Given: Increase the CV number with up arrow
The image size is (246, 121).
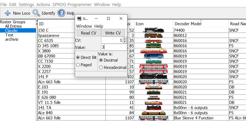Looking at the screenshot, I should (124, 39).
